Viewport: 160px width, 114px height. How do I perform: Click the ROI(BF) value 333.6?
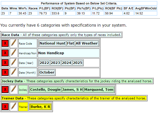tap(57, 13)
